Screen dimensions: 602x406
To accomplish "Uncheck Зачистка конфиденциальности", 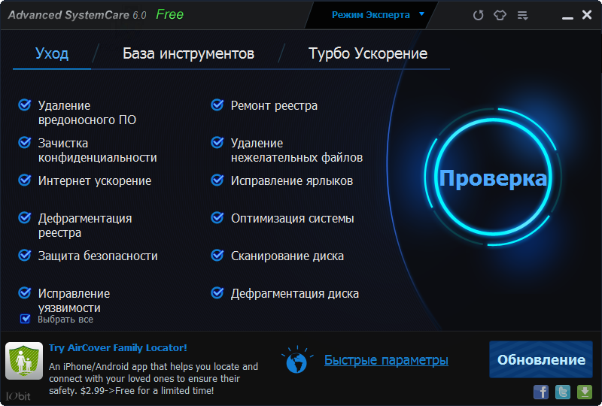I will 25,142.
